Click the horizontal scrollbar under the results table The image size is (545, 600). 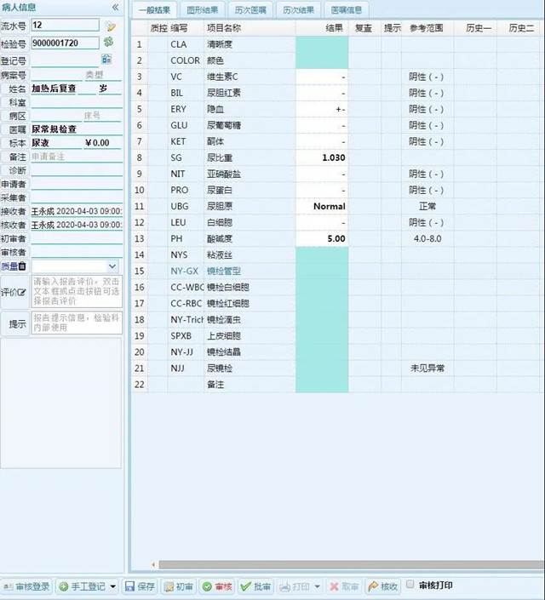(x=352, y=565)
